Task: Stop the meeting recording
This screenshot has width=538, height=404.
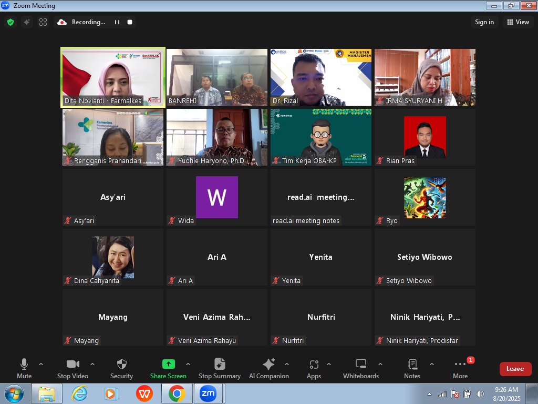Action: click(x=130, y=22)
